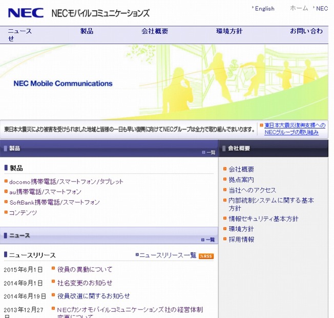Click the NEC logo
Viewport: 334px width, 318px height.
pyautogui.click(x=26, y=13)
